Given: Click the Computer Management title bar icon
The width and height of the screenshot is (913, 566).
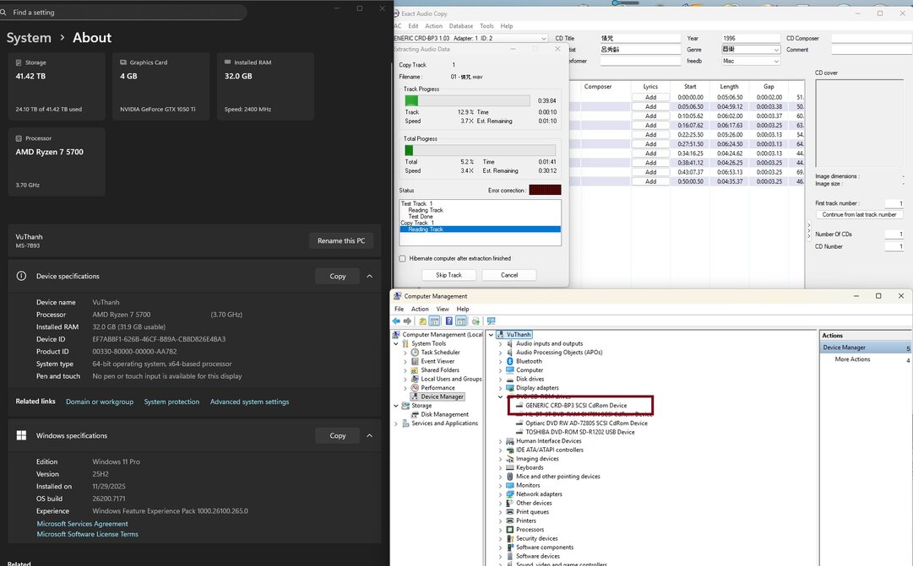Looking at the screenshot, I should coord(398,296).
